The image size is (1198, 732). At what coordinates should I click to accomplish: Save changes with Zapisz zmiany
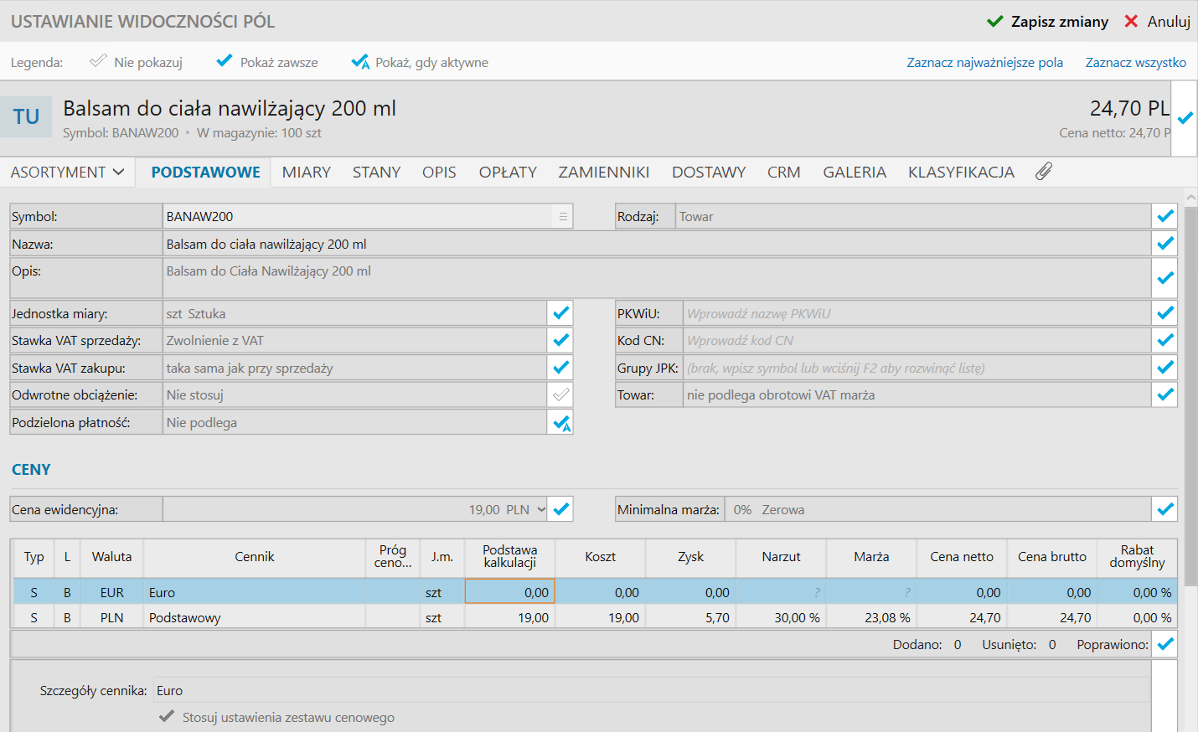point(1047,21)
